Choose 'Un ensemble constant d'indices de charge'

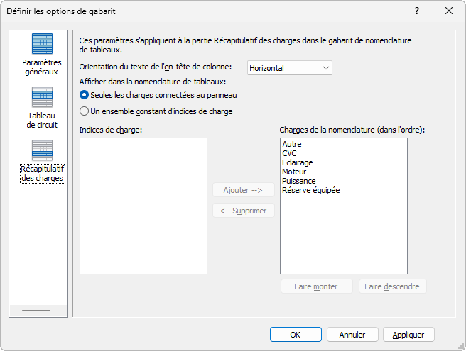click(85, 111)
